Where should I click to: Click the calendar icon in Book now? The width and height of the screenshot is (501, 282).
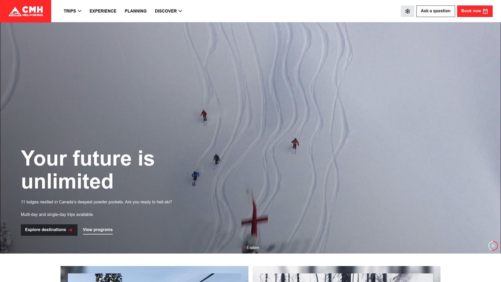[x=485, y=11]
